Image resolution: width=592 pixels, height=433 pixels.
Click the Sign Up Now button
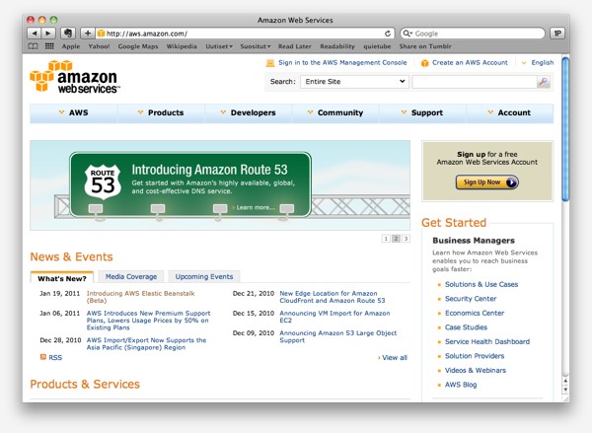486,181
